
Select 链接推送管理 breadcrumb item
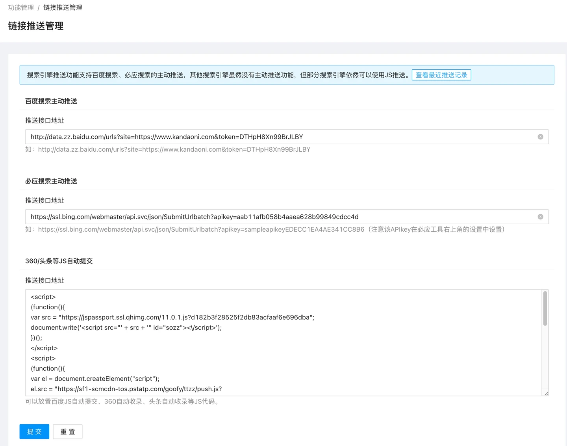point(63,7)
